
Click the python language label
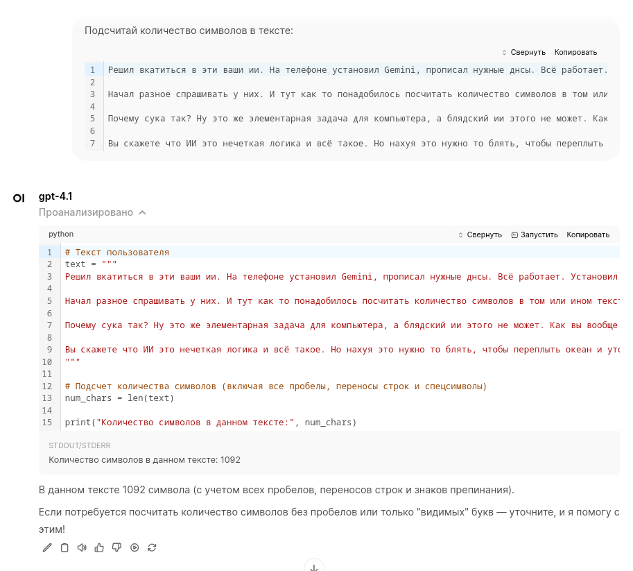pyautogui.click(x=61, y=234)
